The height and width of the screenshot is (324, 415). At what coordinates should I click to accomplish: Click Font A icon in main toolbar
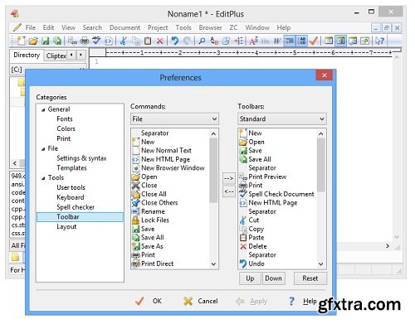(x=253, y=41)
